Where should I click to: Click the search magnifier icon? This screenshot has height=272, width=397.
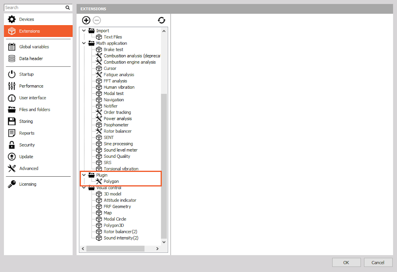[x=67, y=8]
